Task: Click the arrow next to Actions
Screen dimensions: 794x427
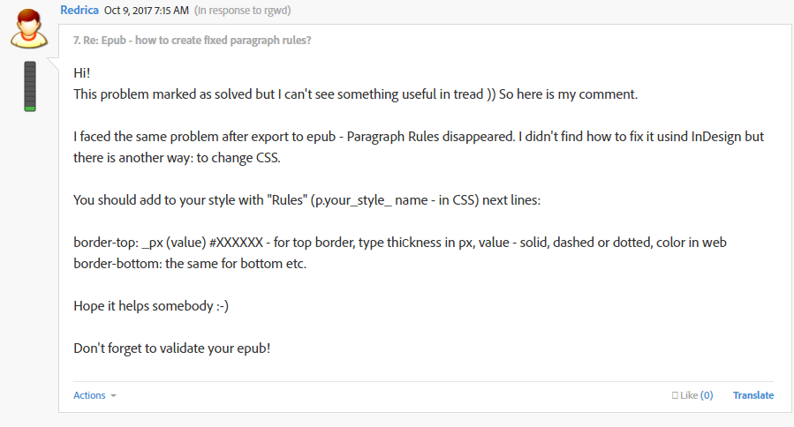Action: [x=113, y=395]
